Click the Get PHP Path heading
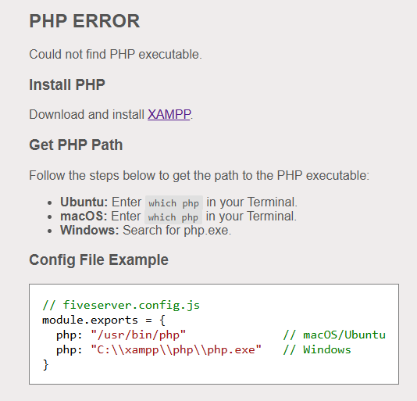Screen dimensions: 417x401 [76, 145]
